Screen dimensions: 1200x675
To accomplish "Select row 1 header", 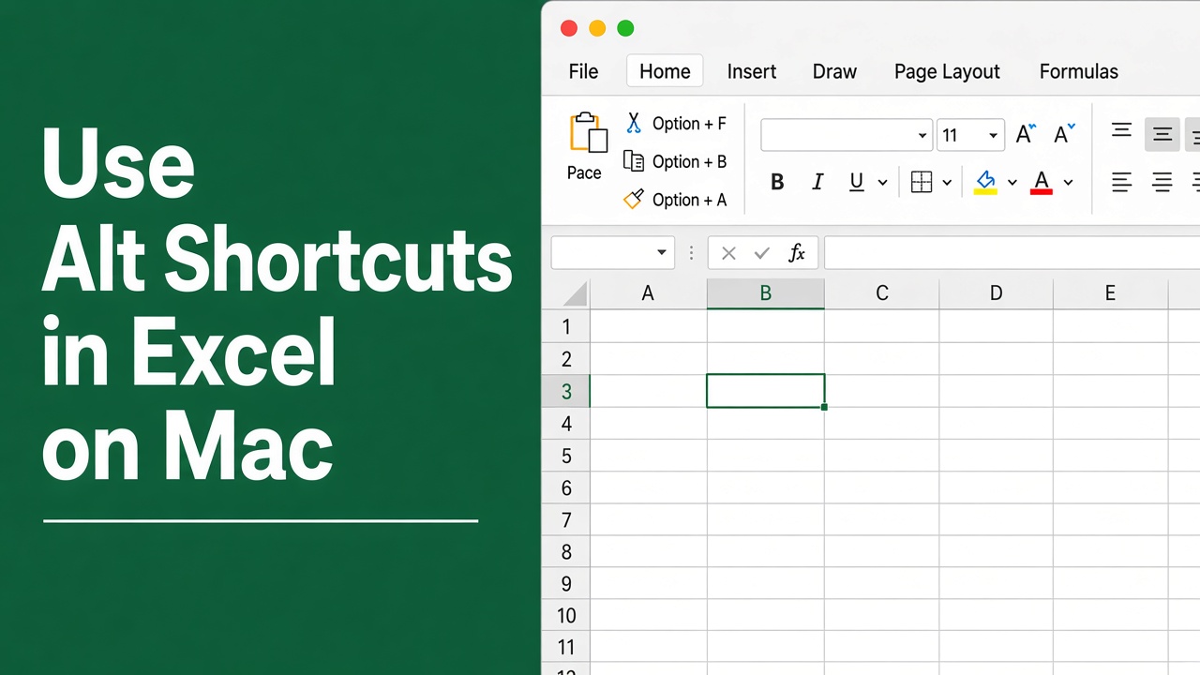I will [566, 326].
